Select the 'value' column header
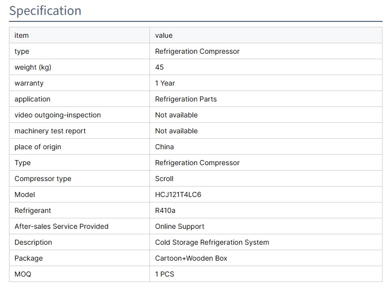This screenshot has height=288, width=390. (164, 35)
